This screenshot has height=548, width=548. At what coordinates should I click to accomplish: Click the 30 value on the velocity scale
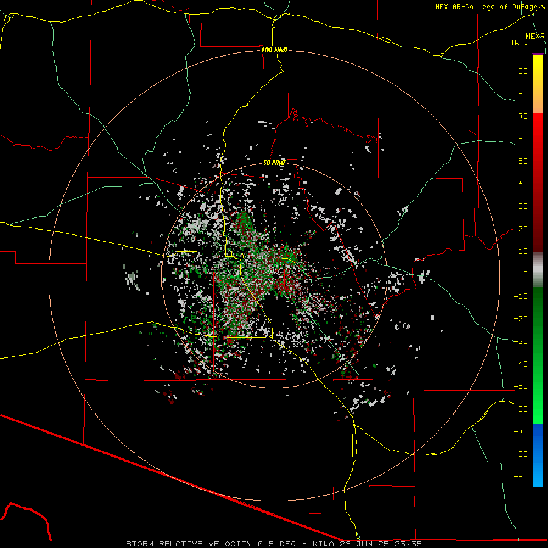pyautogui.click(x=523, y=206)
